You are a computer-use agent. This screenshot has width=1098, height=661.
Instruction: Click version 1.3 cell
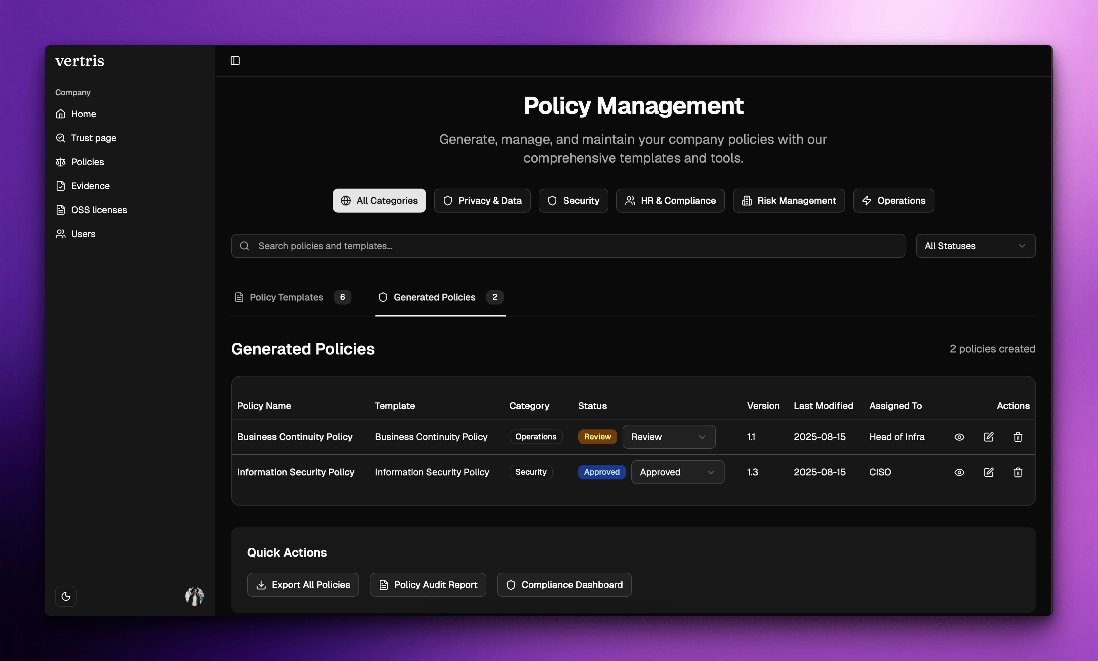click(753, 472)
